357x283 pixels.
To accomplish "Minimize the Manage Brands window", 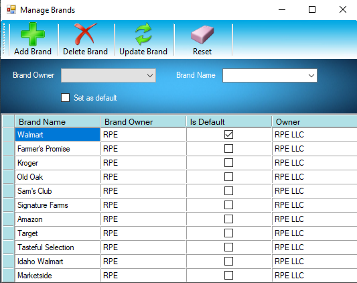I will [x=282, y=9].
